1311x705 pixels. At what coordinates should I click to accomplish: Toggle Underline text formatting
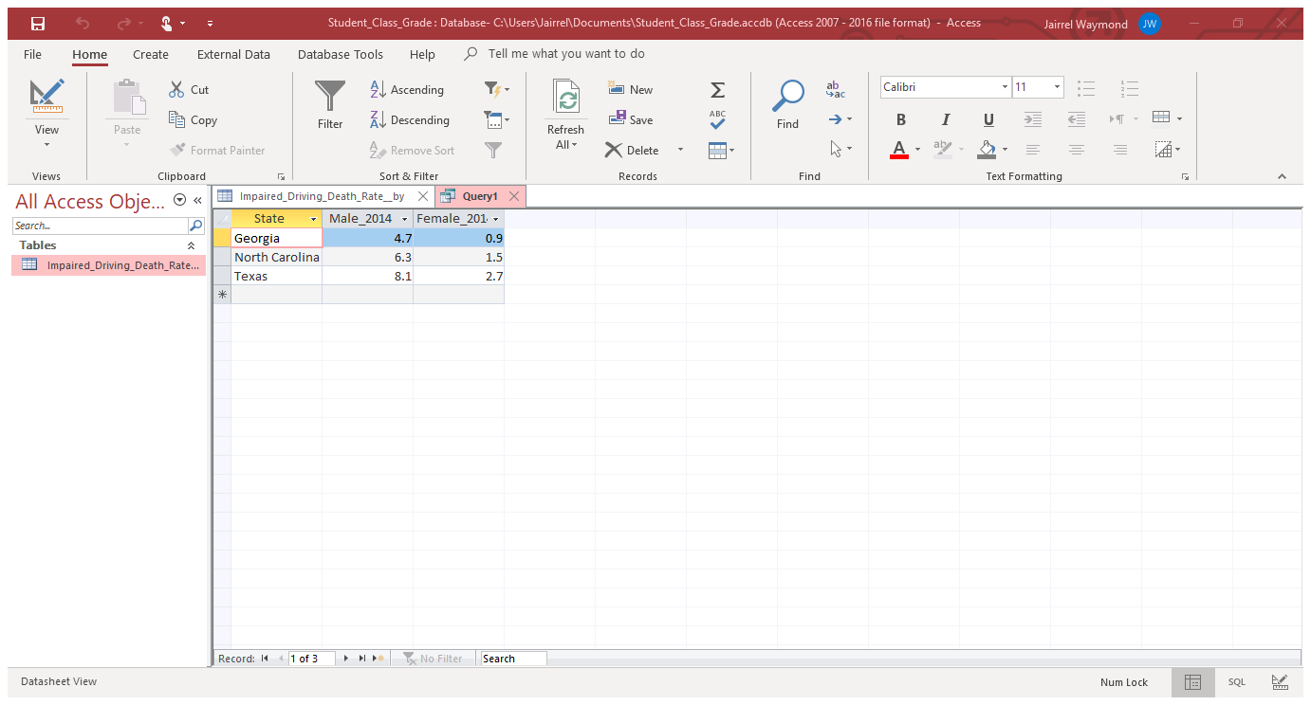[x=988, y=119]
